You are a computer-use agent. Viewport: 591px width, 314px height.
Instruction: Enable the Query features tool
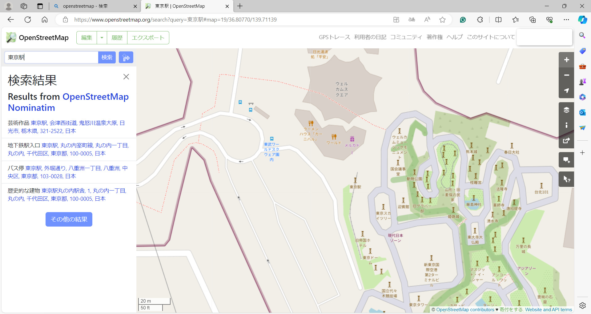[566, 179]
